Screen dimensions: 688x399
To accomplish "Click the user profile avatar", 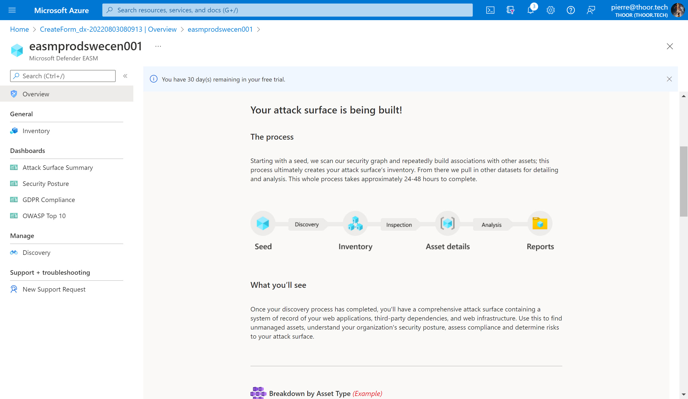I will (x=678, y=10).
